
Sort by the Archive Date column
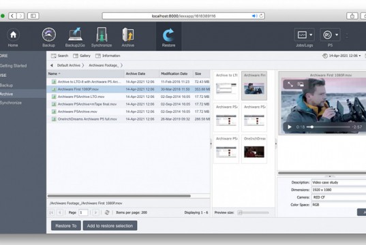[x=142, y=73]
